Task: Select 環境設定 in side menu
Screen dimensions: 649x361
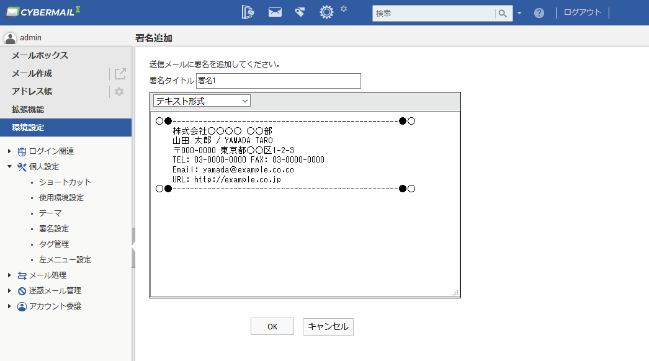Action: pos(66,128)
